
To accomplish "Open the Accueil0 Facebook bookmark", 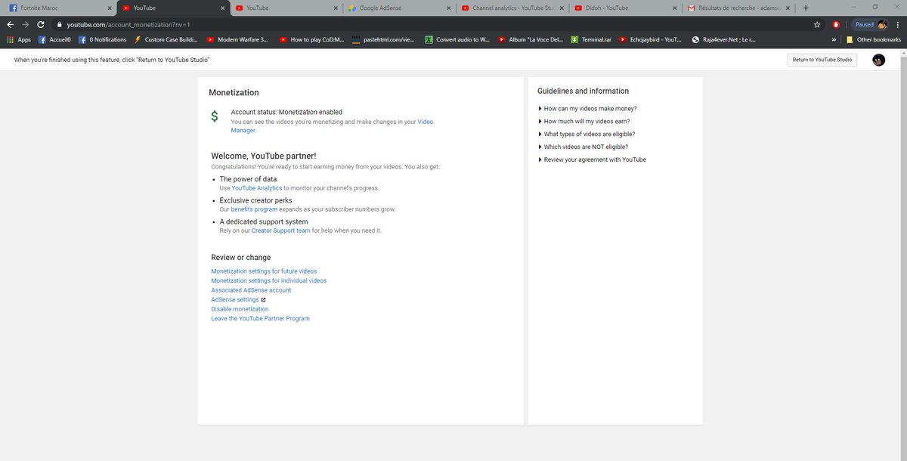I will (54, 39).
